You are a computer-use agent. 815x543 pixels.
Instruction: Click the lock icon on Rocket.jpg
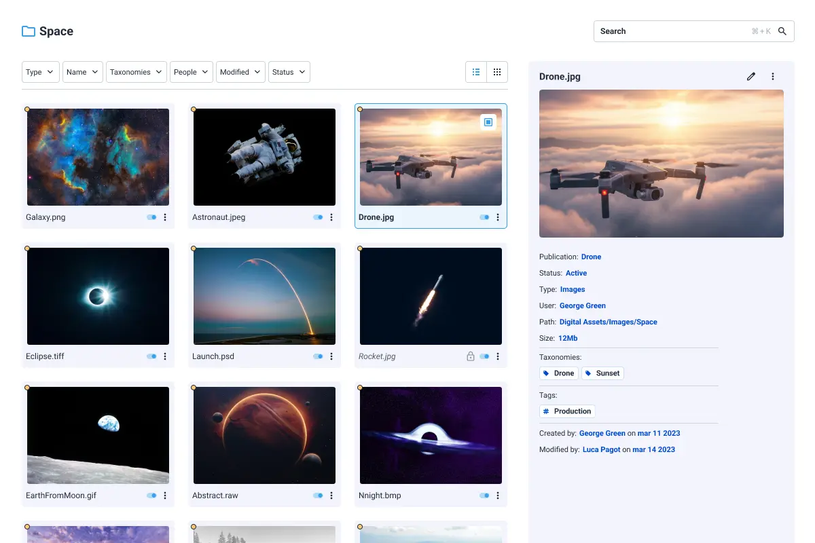(470, 356)
